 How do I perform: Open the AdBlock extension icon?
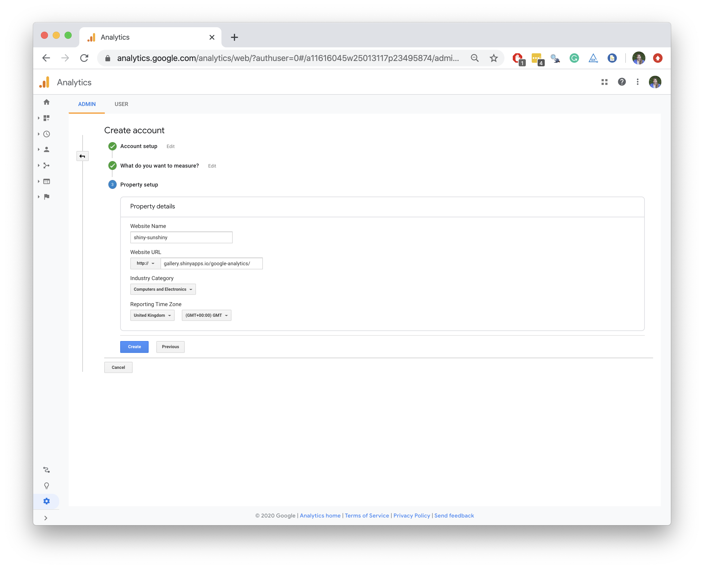[517, 58]
